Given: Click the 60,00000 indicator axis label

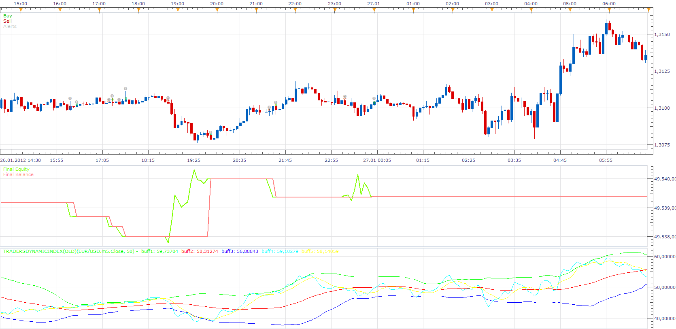Looking at the screenshot, I should pyautogui.click(x=665, y=257).
